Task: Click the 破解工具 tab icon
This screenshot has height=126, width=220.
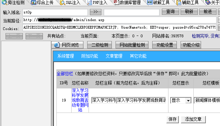Action: pyautogui.click(x=150, y=2)
